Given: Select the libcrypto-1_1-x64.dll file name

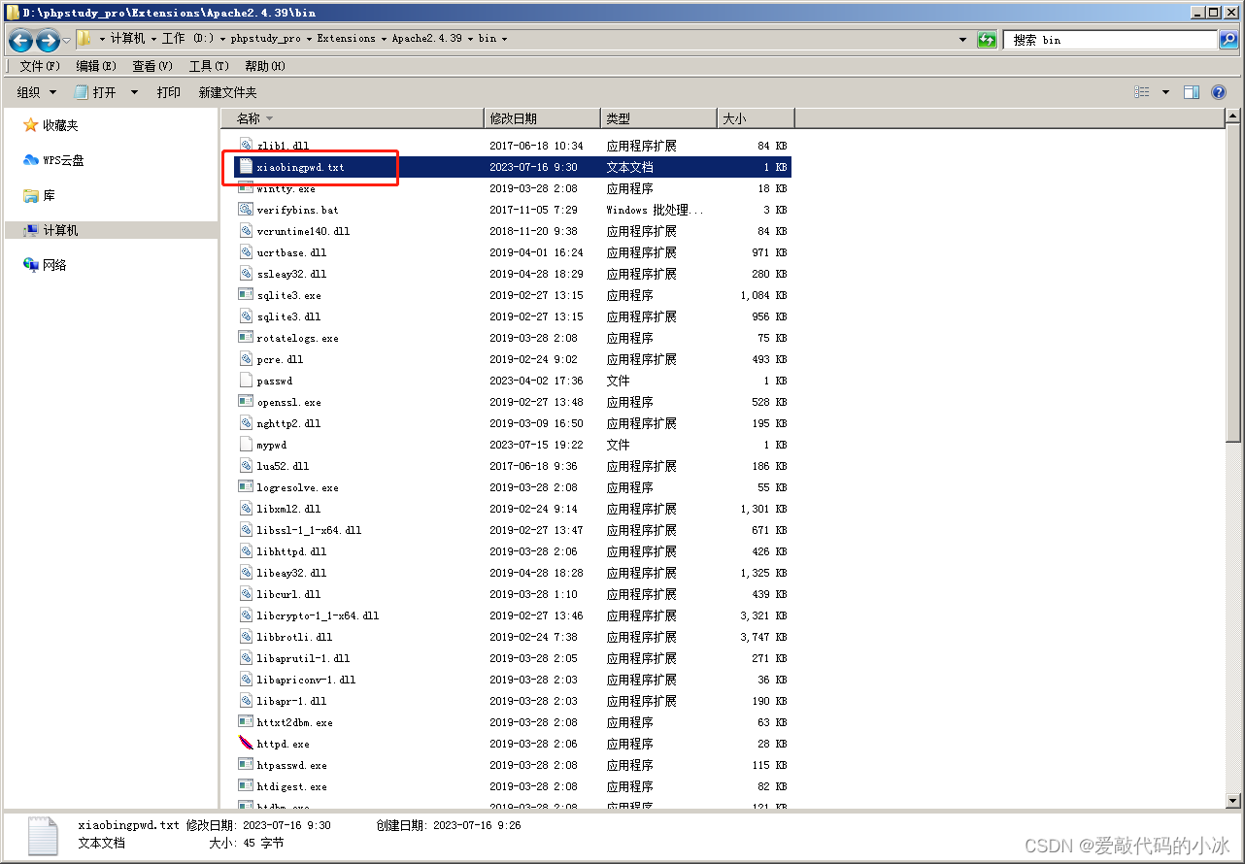Looking at the screenshot, I should (x=318, y=615).
